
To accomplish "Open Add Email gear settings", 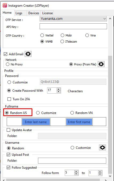I will click(28, 54).
